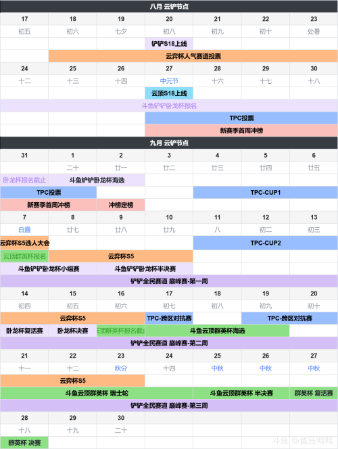Click the TPC-CUP1 event bar

pyautogui.click(x=265, y=193)
